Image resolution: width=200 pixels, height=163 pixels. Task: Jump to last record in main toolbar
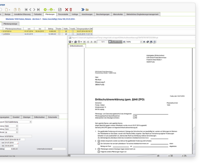38,10
